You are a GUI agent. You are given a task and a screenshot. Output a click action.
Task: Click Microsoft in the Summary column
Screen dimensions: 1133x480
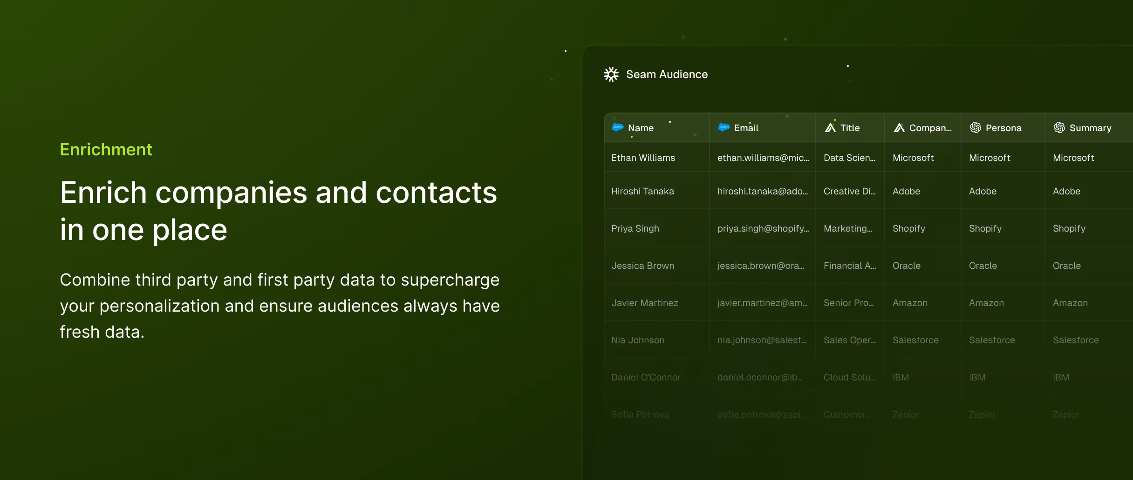pyautogui.click(x=1073, y=158)
